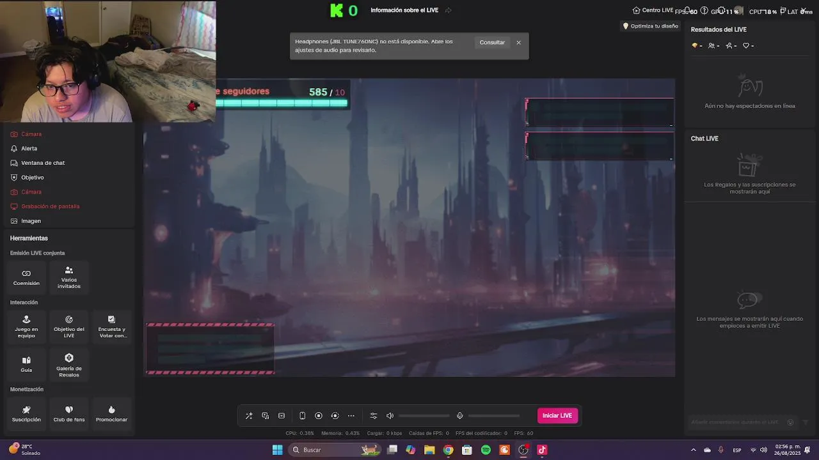Viewport: 819px width, 460px height.
Task: Click the chat bubble icon of Ventana de chat
Action: (x=14, y=163)
